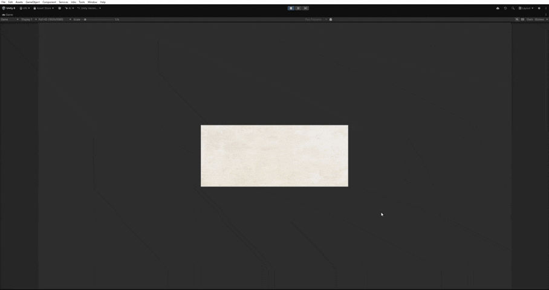Click the search magnifier icon
The width and height of the screenshot is (549, 290).
[513, 8]
